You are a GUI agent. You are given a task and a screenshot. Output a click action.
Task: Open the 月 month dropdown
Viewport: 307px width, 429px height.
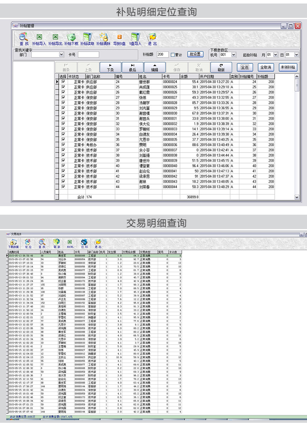276,55
